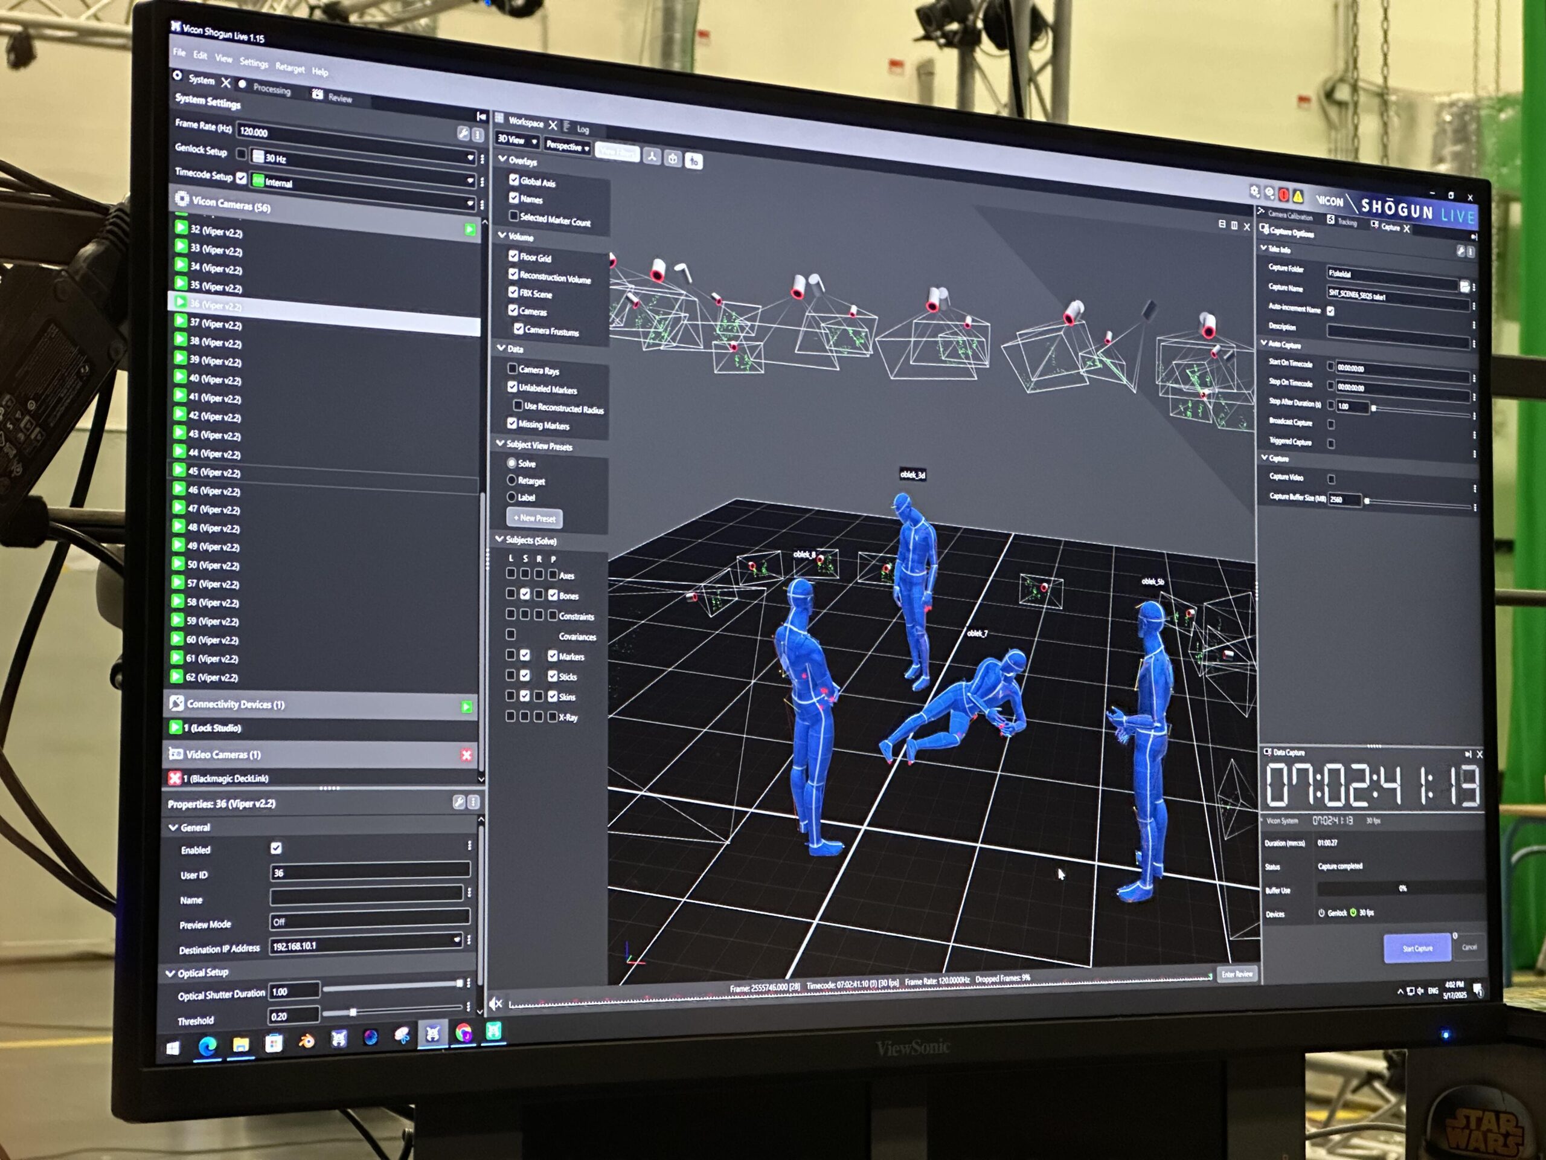Enable the Capture Video checkbox
This screenshot has height=1160, width=1546.
click(x=1331, y=479)
